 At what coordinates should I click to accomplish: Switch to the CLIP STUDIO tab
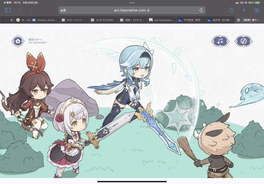[103, 20]
